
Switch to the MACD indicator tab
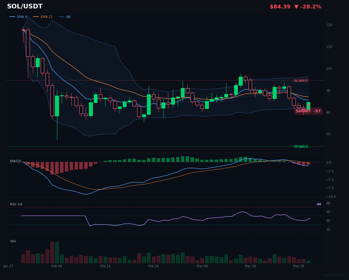pyautogui.click(x=15, y=161)
